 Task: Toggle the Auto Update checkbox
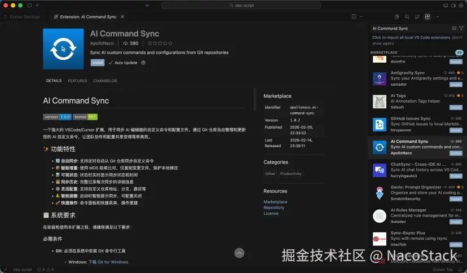123,63
